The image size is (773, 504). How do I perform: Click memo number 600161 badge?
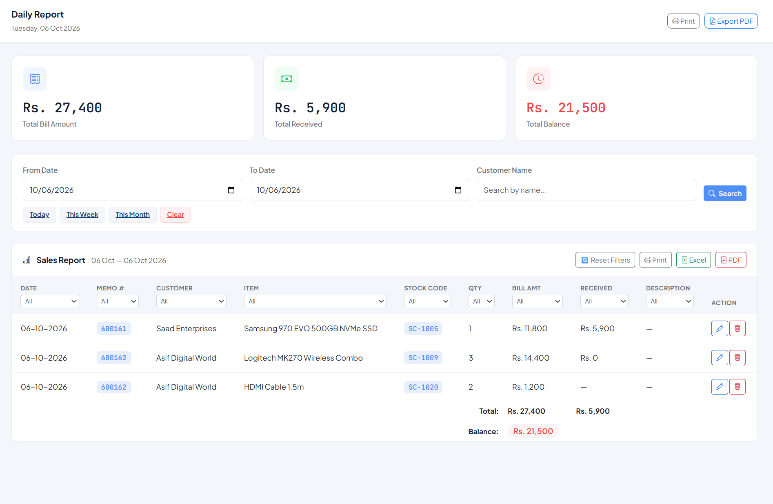point(114,329)
